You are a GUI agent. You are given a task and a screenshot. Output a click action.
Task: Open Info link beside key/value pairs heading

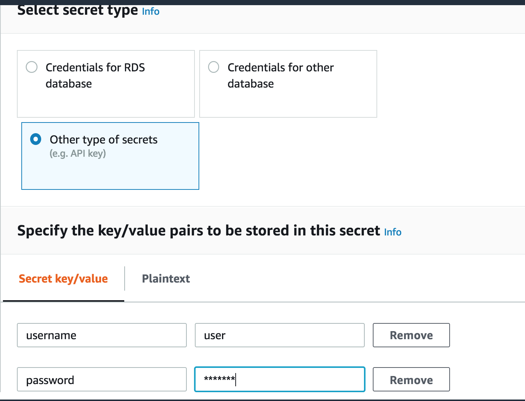tap(393, 232)
